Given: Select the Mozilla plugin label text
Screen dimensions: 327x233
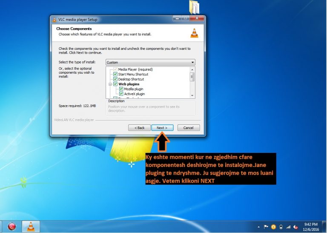Looking at the screenshot, I should 133,89.
